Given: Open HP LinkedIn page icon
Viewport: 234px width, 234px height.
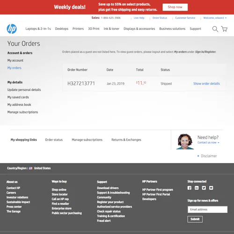Looking at the screenshot, I should 197,188.
